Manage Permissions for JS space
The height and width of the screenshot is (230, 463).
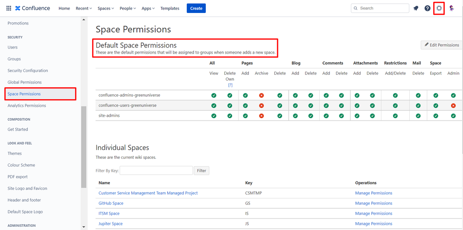[374, 224]
